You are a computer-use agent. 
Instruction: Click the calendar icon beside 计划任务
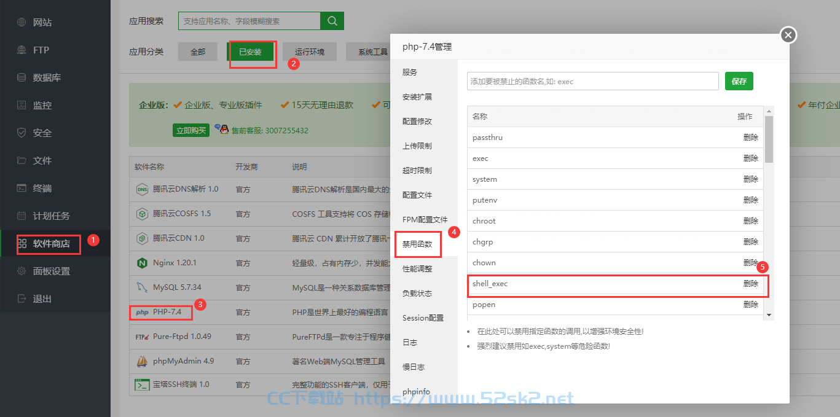tap(22, 216)
